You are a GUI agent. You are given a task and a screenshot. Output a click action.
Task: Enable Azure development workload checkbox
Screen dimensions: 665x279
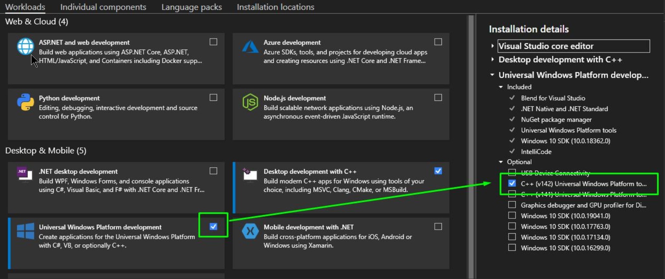[x=438, y=42]
